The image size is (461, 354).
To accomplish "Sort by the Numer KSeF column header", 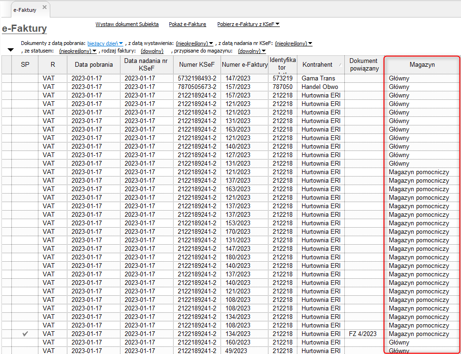I will click(x=197, y=65).
